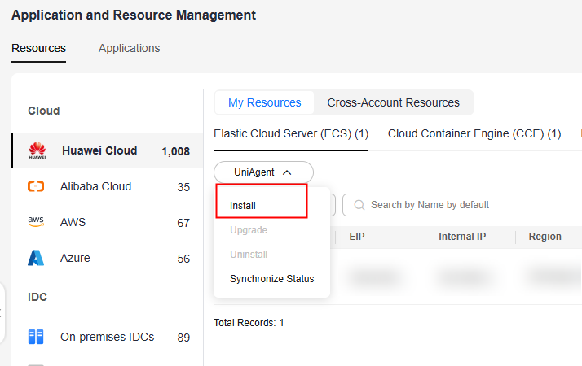
Task: Select Upgrade from the UniAgent menu
Action: (x=249, y=230)
